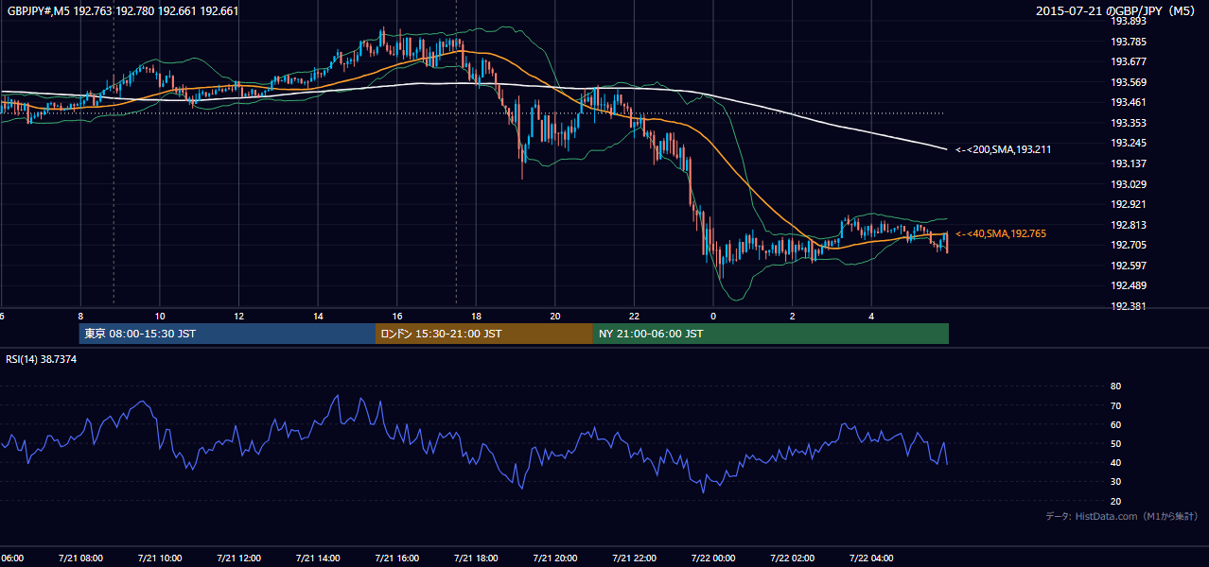The image size is (1209, 567).
Task: Click price axis label 192.705
Action: (x=1129, y=245)
